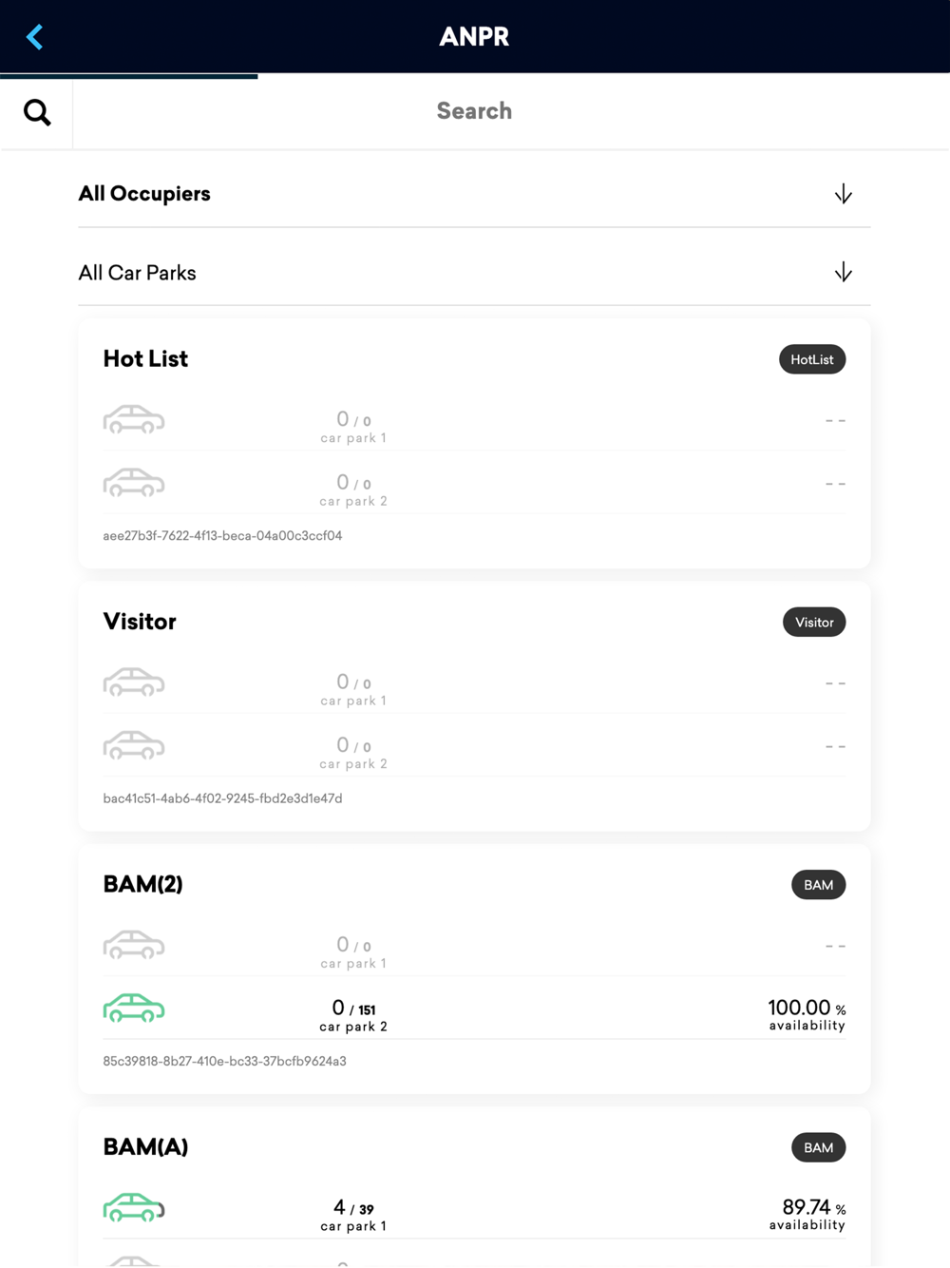Click the Hot List car park 1 car icon
This screenshot has width=950, height=1268.
tap(134, 419)
